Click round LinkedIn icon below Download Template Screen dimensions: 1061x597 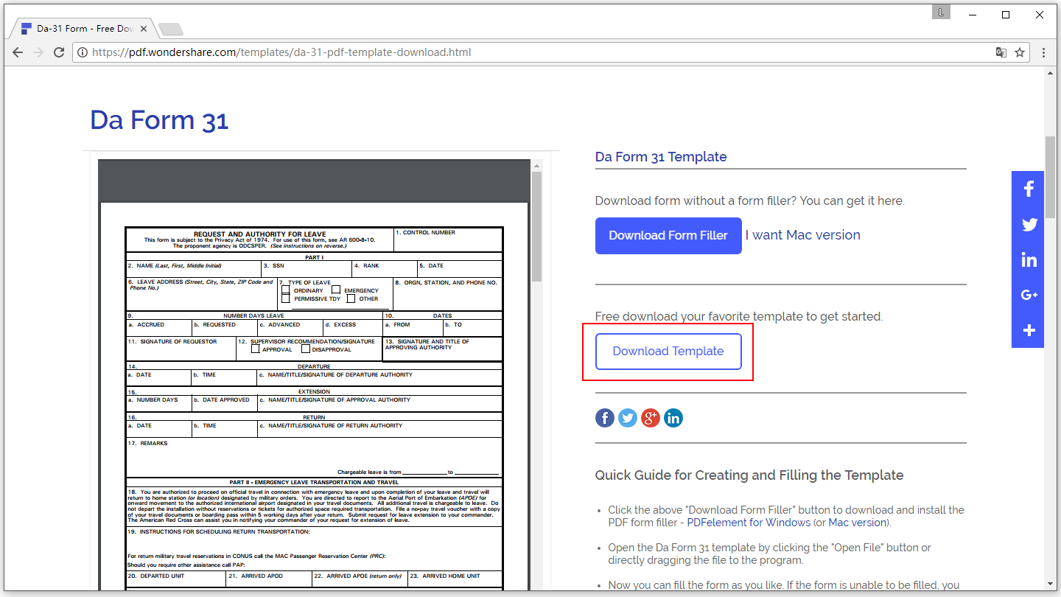[673, 418]
